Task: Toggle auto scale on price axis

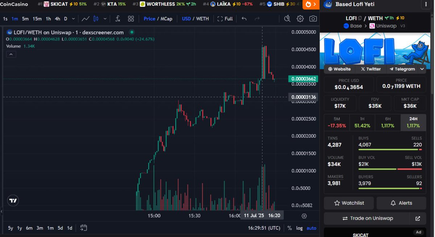Action: pos(311,228)
